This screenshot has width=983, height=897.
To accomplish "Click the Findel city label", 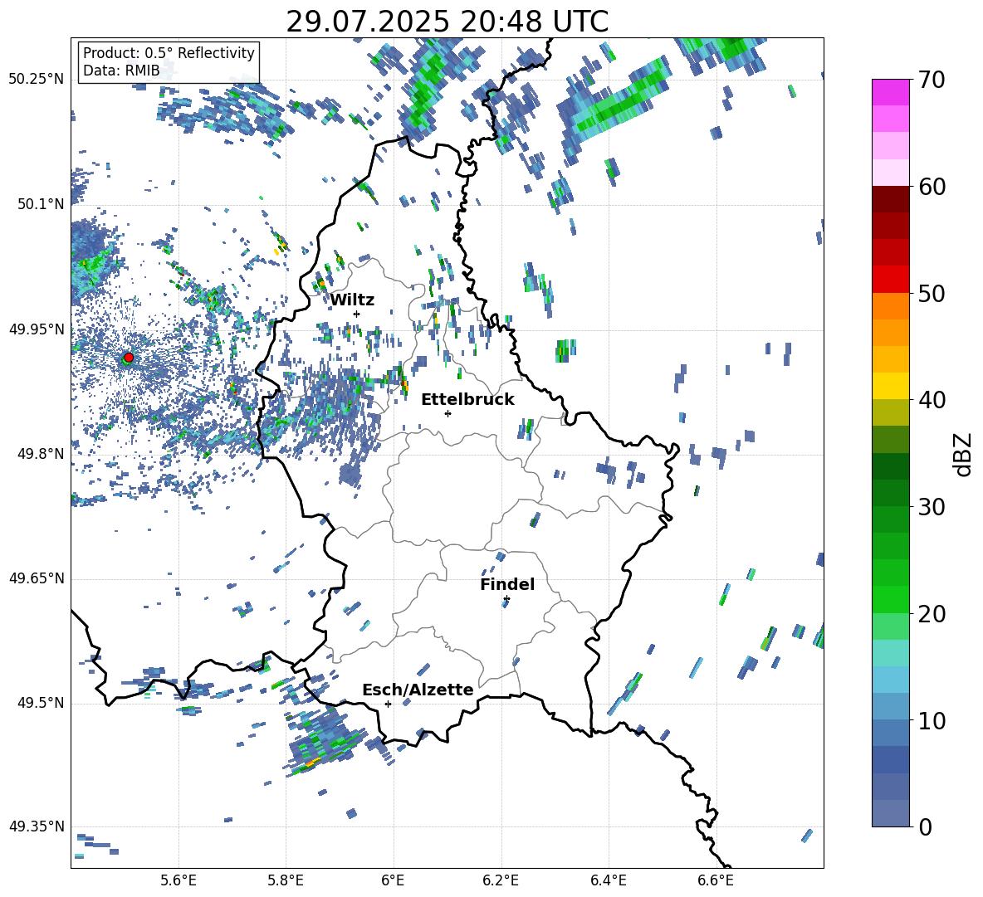I will 507,584.
